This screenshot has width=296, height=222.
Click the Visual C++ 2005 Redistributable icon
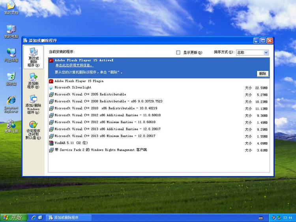point(51,94)
